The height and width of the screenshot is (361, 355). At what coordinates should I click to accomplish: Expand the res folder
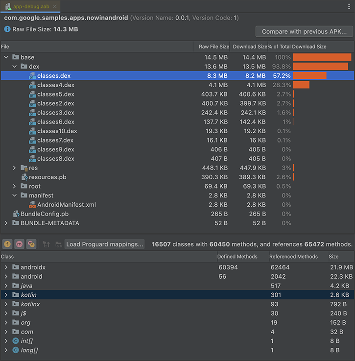point(15,168)
